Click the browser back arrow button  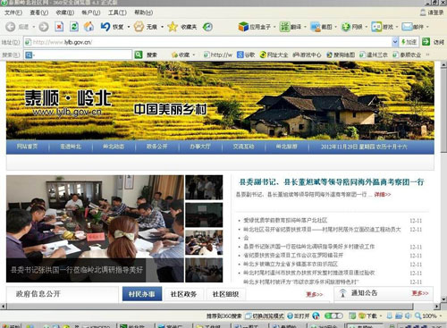[11, 27]
